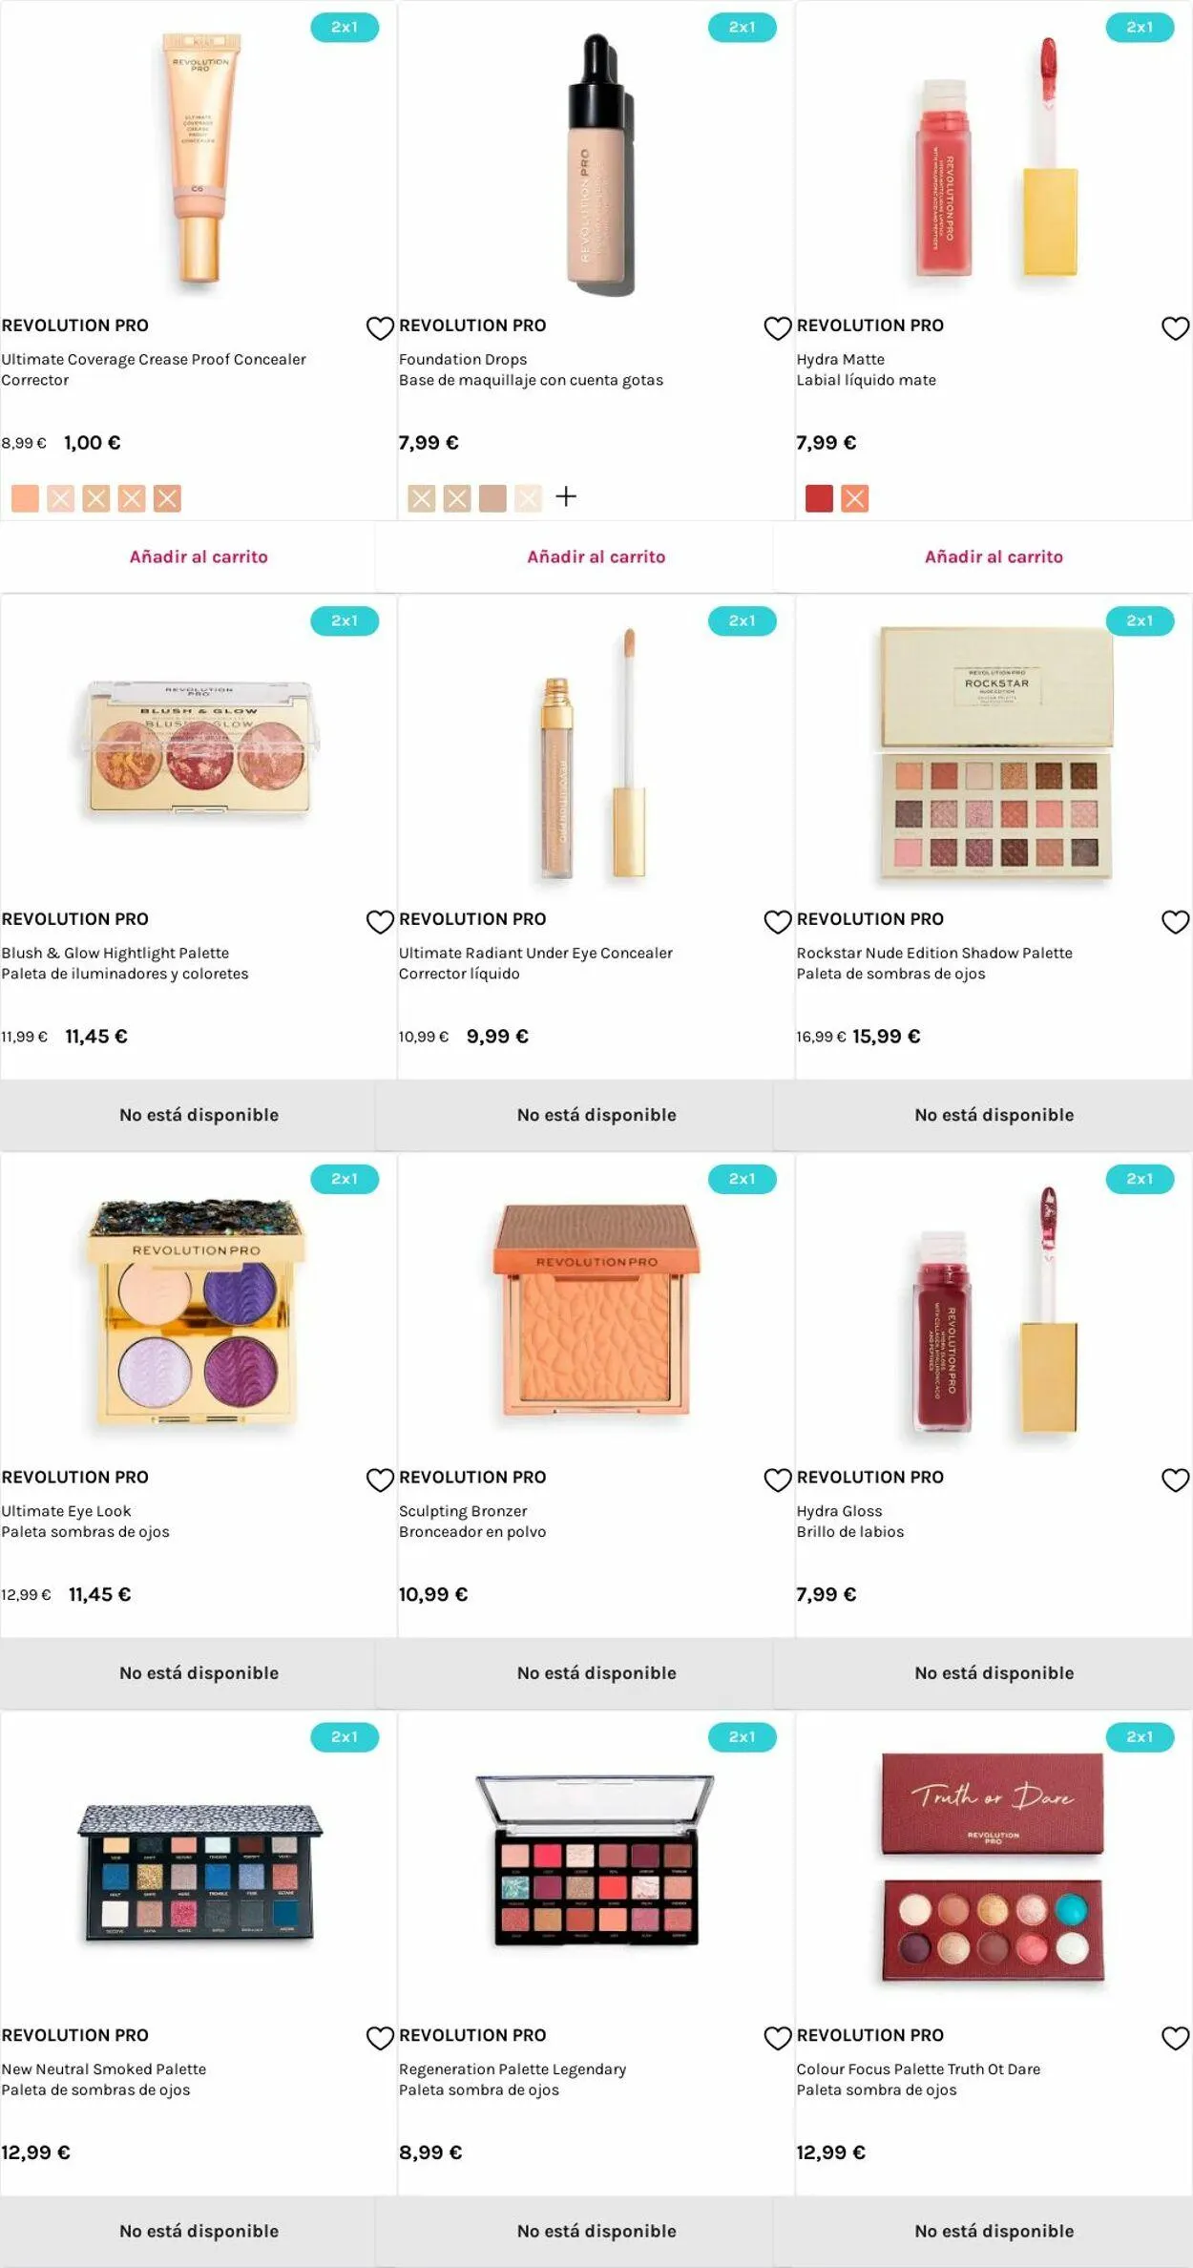
Task: Save Sculpting Bronzer to favorites
Action: [x=778, y=1480]
